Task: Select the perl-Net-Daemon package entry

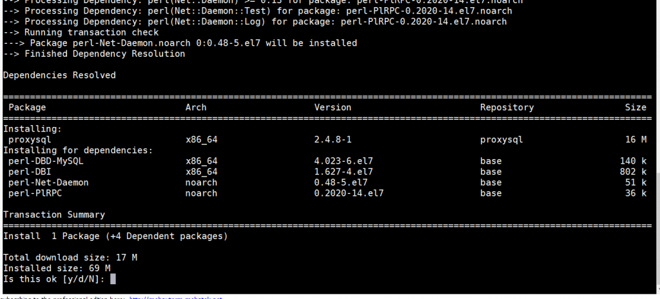Action: point(48,182)
